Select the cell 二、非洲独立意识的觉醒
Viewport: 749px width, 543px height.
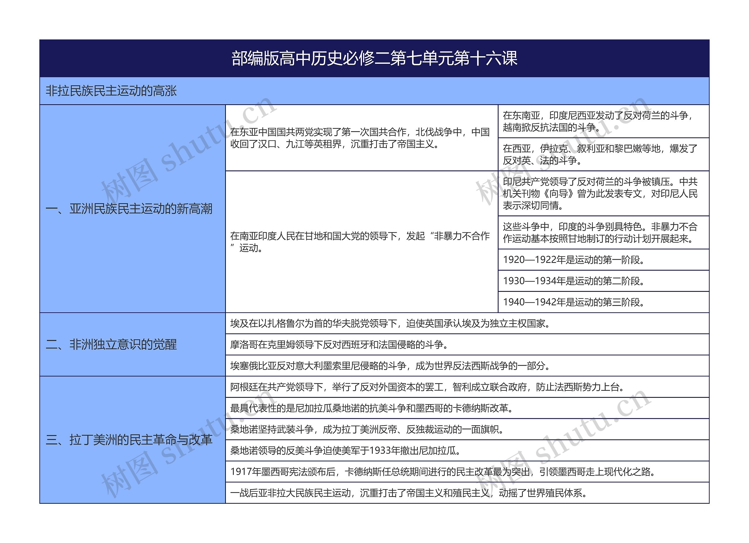133,344
